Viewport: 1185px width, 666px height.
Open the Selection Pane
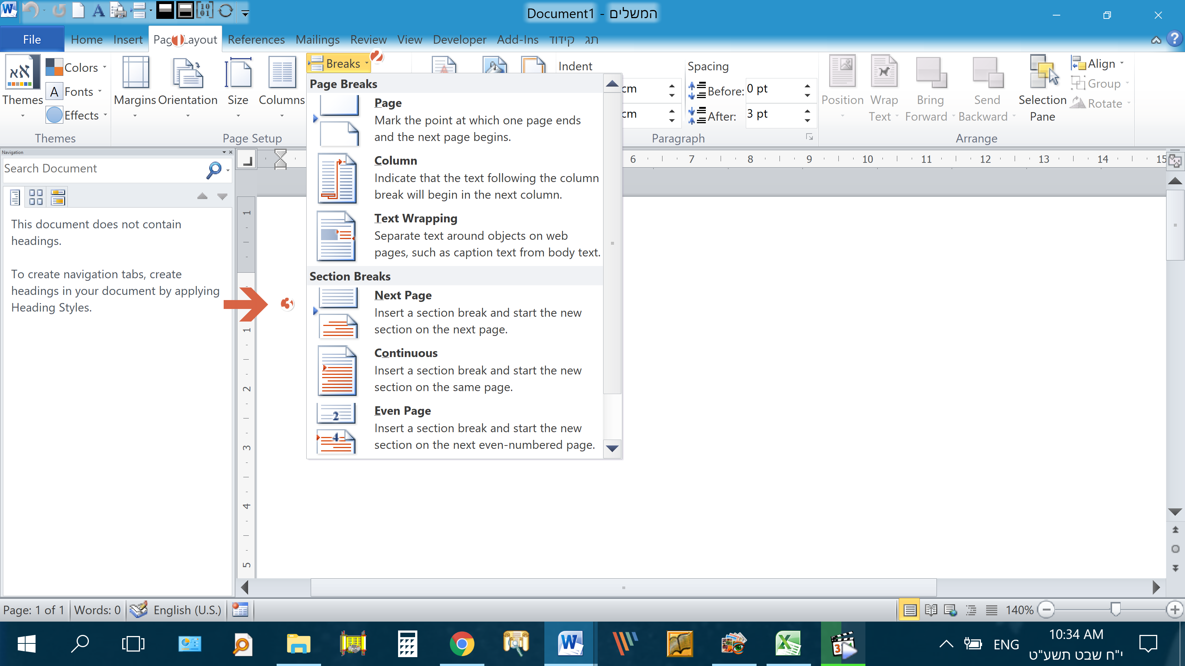click(x=1042, y=87)
